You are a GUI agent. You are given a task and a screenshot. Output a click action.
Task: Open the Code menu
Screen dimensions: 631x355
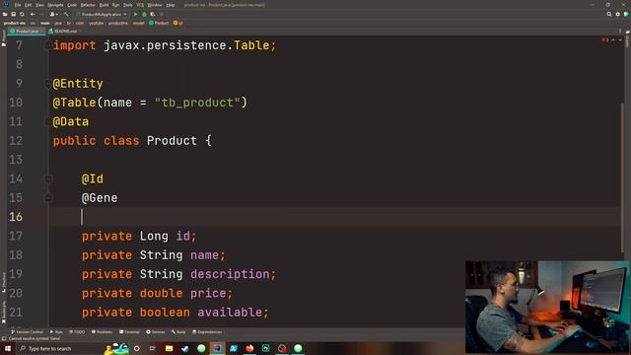click(x=72, y=5)
